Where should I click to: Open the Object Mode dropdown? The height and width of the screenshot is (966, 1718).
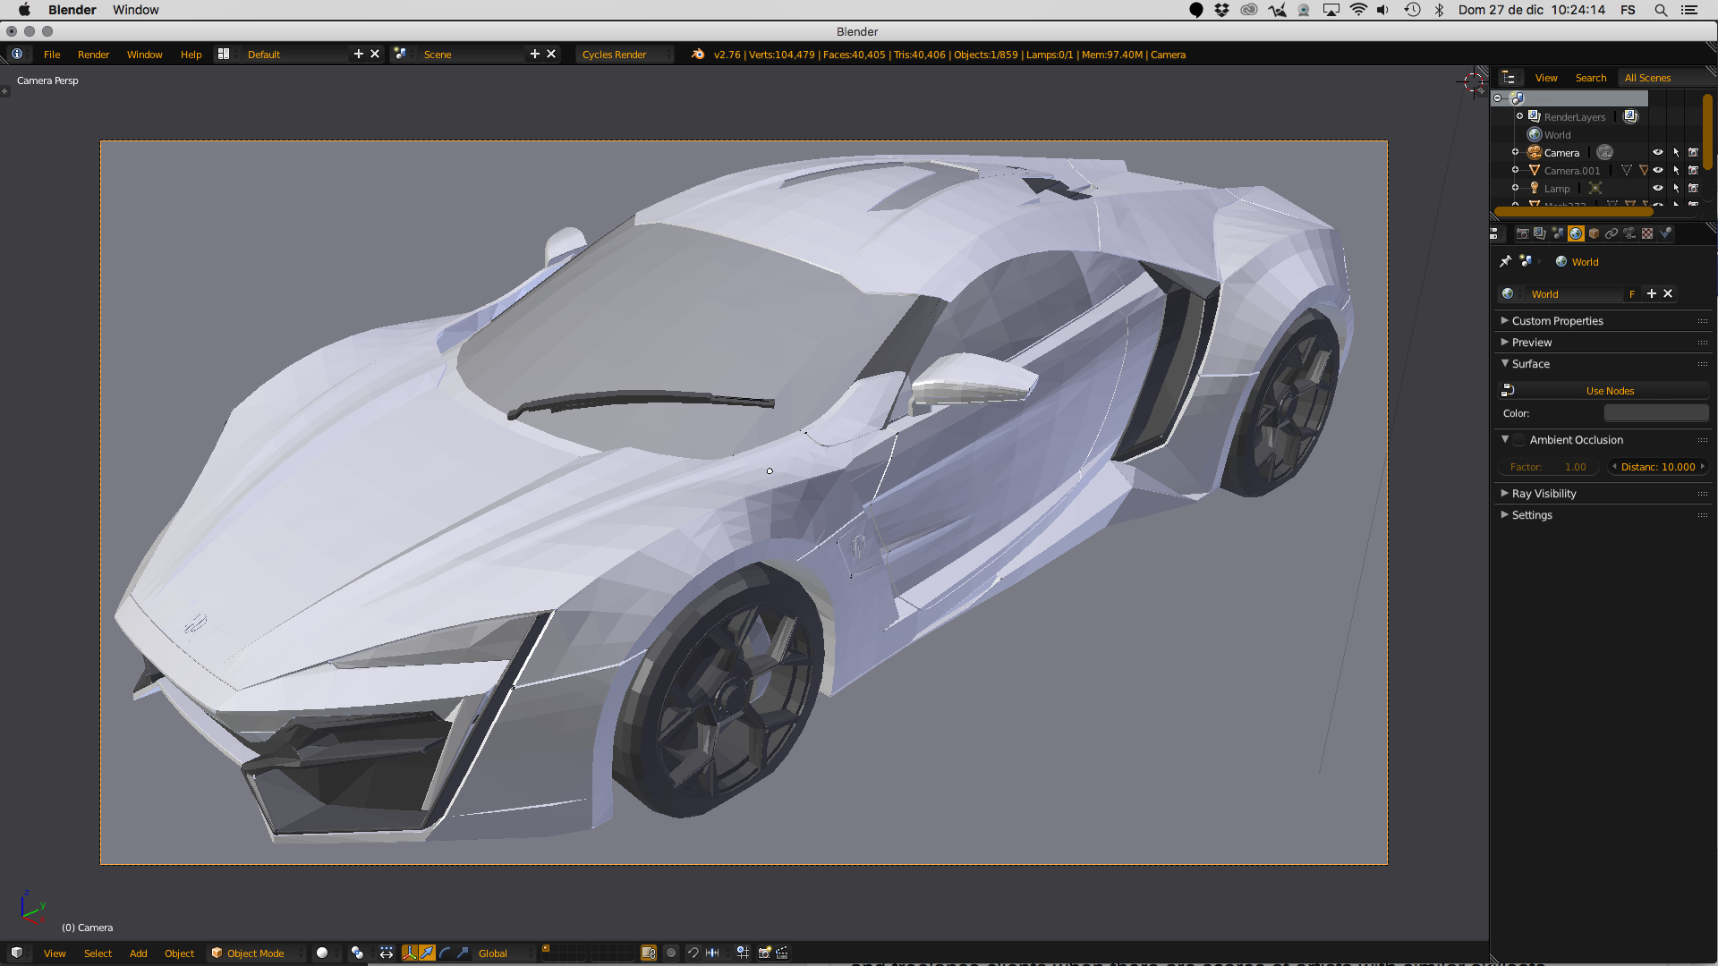256,953
